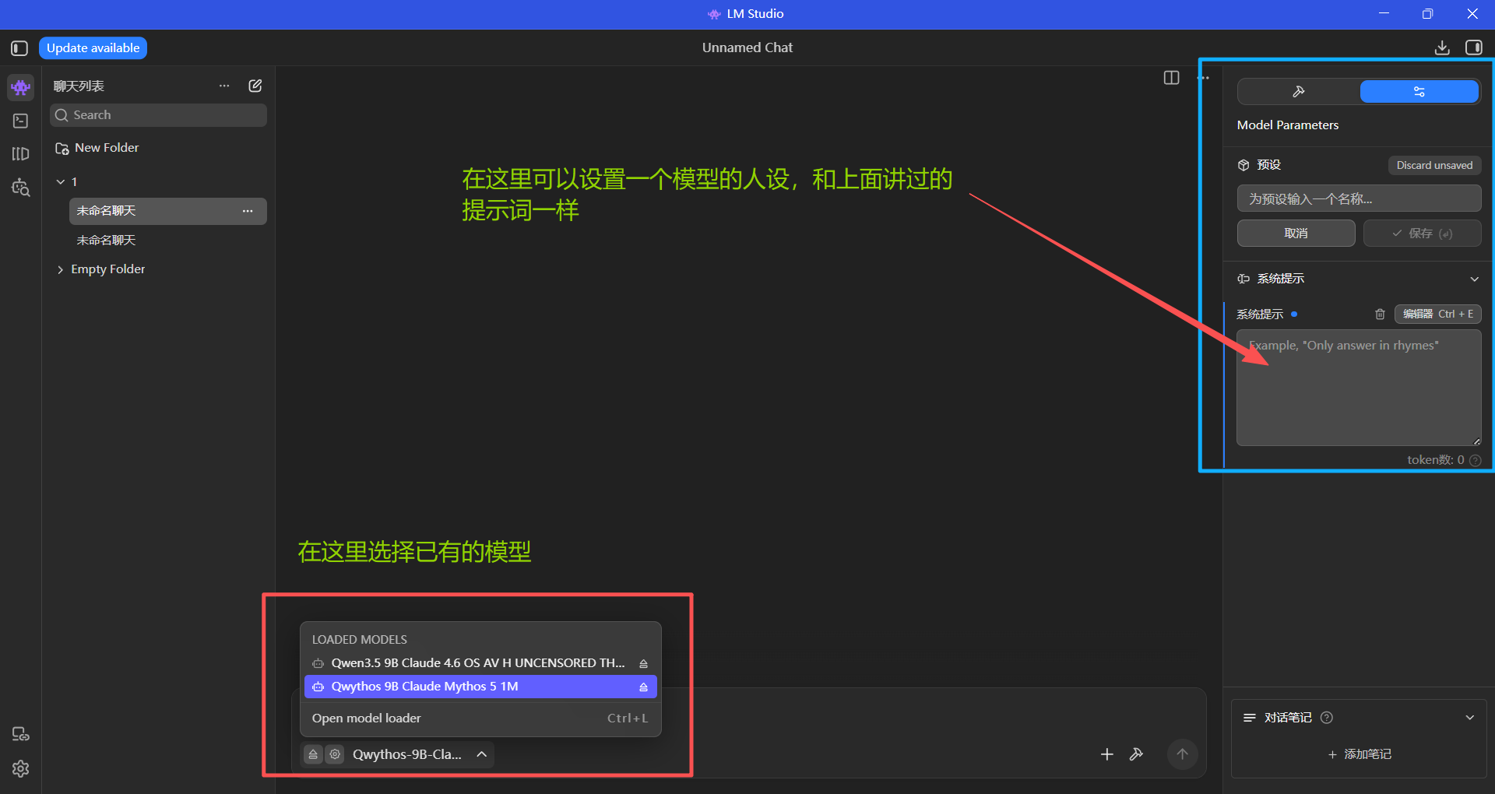The width and height of the screenshot is (1495, 794).
Task: Open options for selected 未命名聊天 chat
Action: 248,211
